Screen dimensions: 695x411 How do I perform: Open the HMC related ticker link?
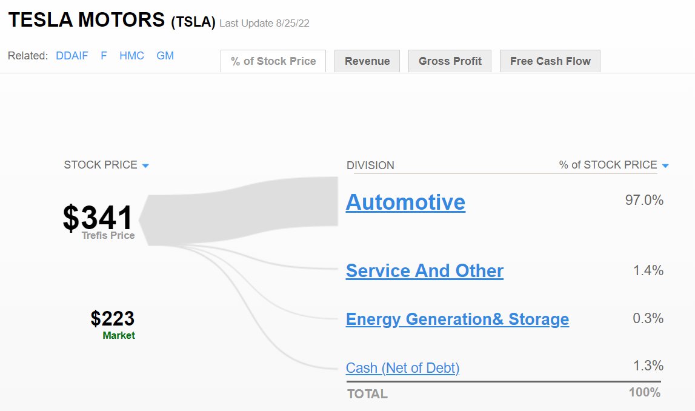click(131, 56)
